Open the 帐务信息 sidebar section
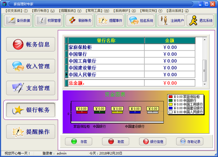Viewport: 218px width, 157px height. [31, 44]
